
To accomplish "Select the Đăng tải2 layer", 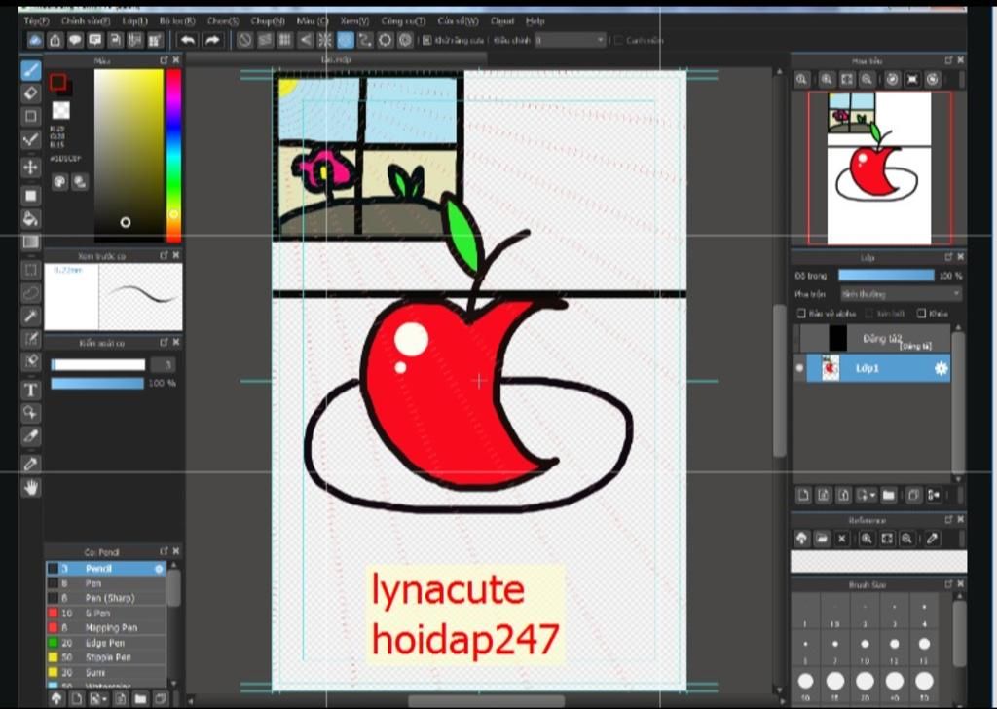I will (x=875, y=339).
